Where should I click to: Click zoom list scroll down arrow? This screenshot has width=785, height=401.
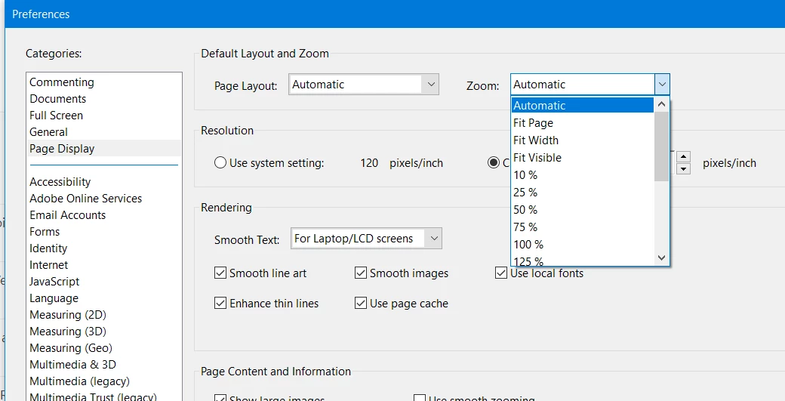(661, 258)
